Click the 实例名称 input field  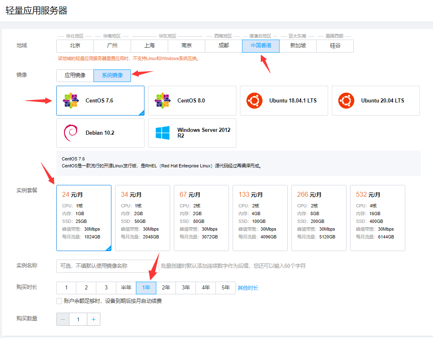click(108, 266)
